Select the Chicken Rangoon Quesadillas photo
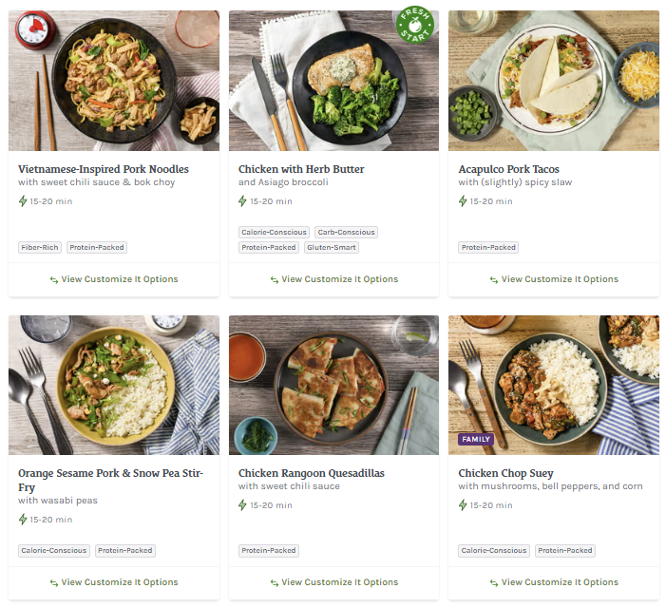666x607 pixels. (333, 385)
